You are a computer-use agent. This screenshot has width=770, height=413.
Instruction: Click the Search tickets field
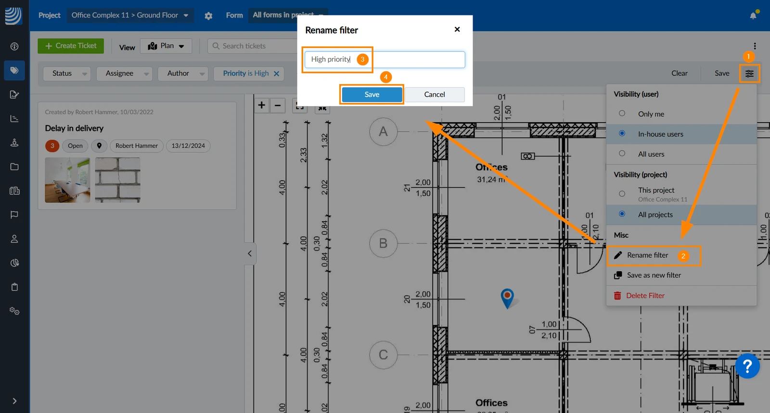pos(253,46)
